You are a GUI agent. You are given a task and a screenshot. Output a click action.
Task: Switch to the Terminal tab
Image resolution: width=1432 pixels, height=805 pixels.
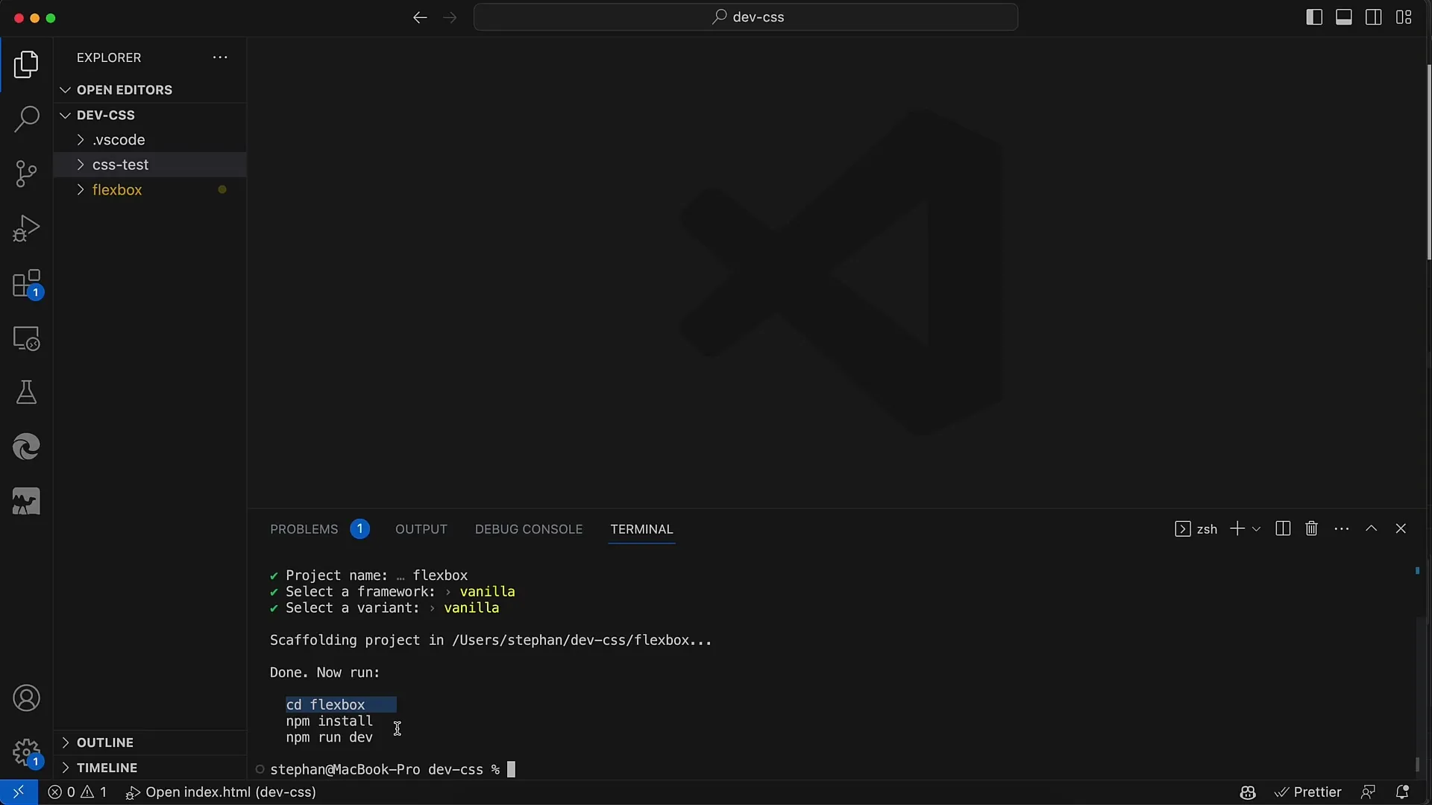642,529
